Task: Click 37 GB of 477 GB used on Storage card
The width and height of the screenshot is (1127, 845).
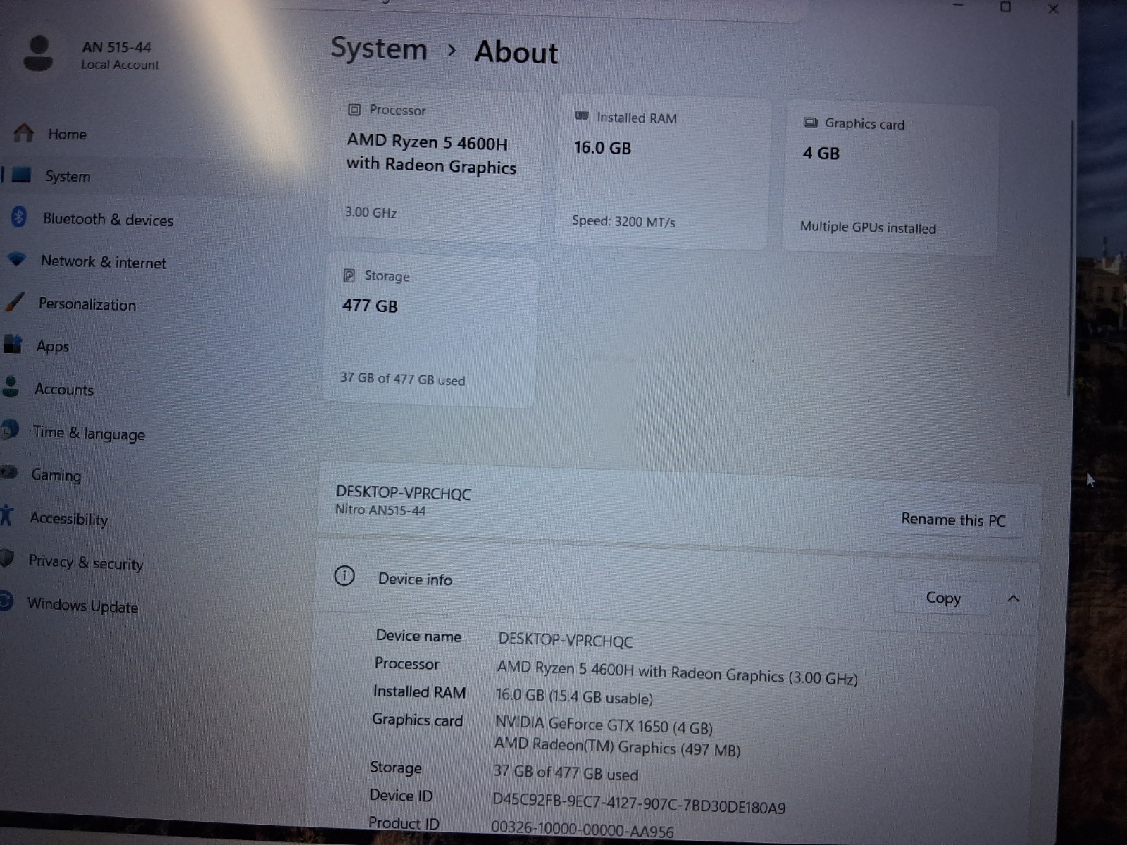Action: pos(402,379)
